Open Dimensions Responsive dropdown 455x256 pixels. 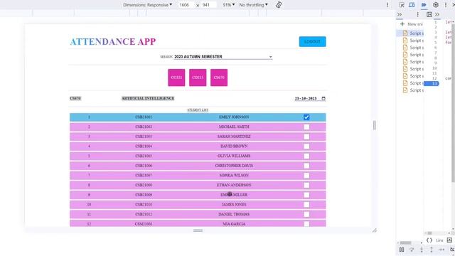point(147,5)
